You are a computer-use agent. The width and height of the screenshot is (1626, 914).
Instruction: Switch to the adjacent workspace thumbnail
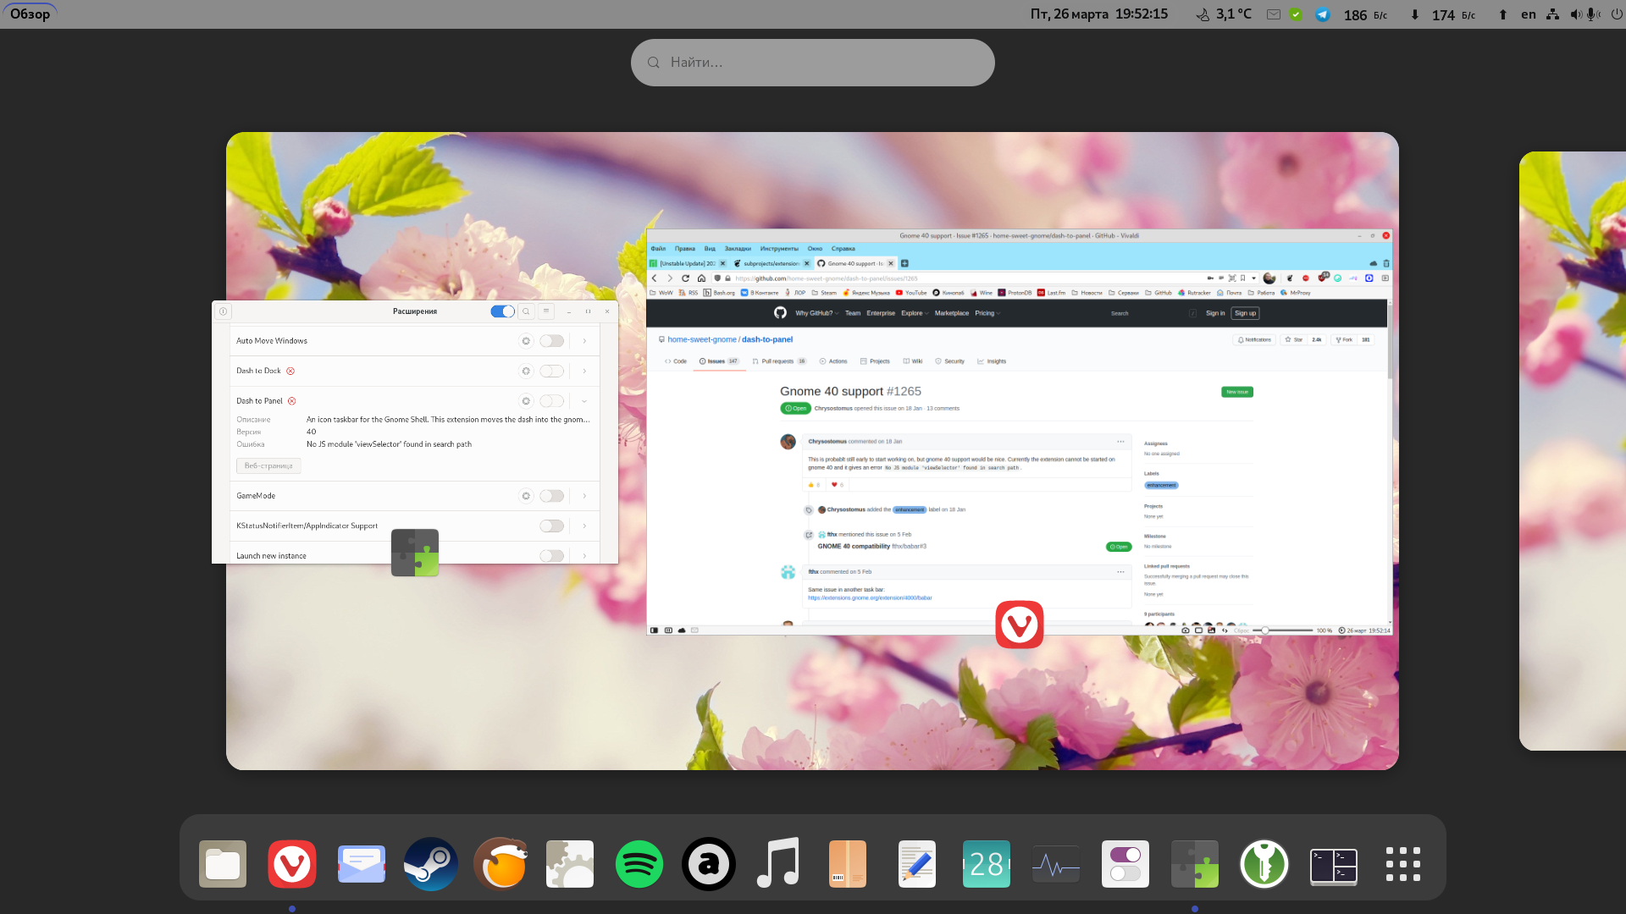pyautogui.click(x=1573, y=451)
